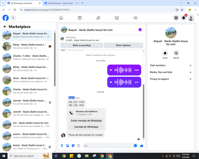
Task: Click the Windows taskbar search box
Action: (30, 156)
